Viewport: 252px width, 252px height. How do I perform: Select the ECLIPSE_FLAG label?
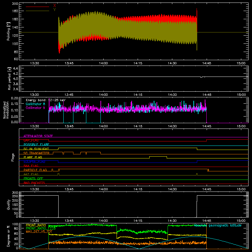[x=34, y=162]
